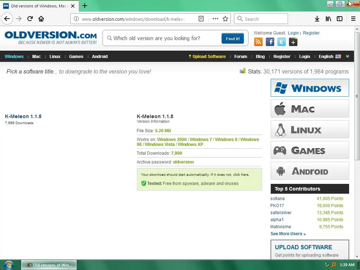360x270 pixels.
Task: Open the big Mac category button
Action: [x=310, y=108]
